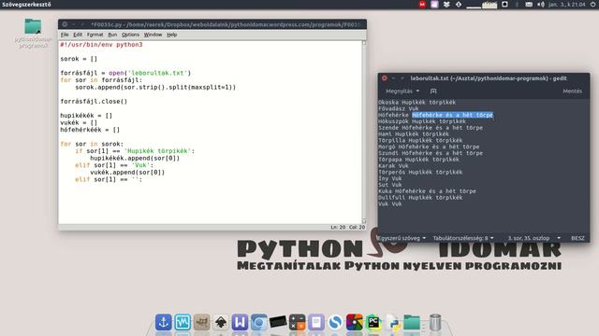
Task: Launch the system monitor dock icon
Action: [183, 322]
